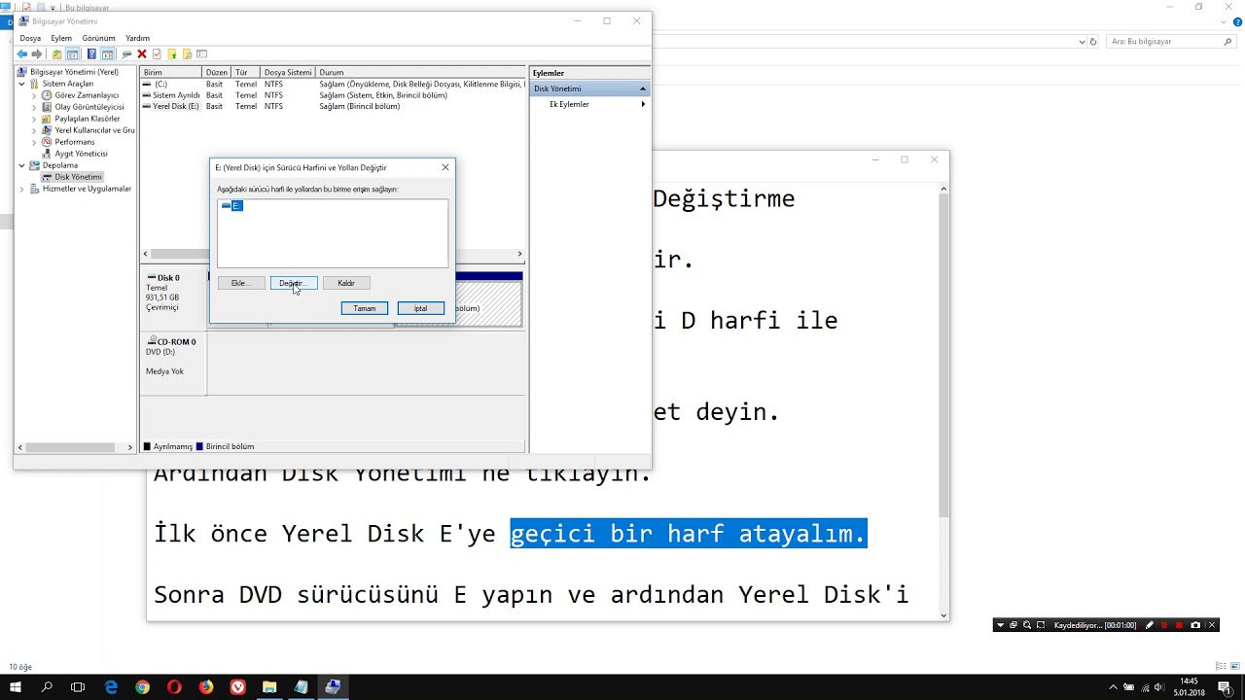Image resolution: width=1245 pixels, height=700 pixels.
Task: Collapse the Sistem Araçları tree node
Action: point(21,84)
